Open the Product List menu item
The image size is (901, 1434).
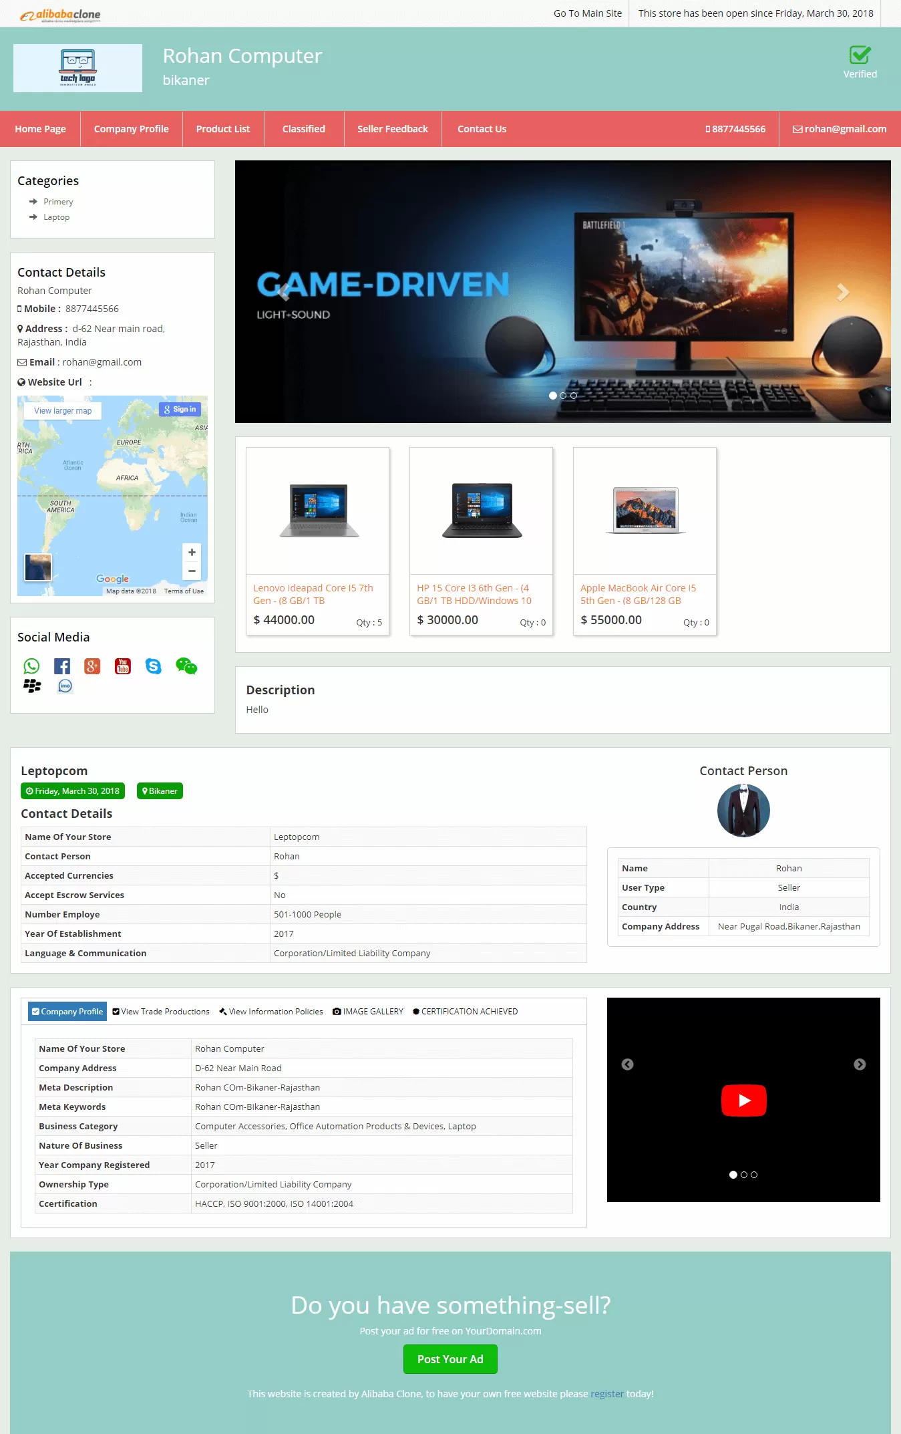pyautogui.click(x=223, y=129)
